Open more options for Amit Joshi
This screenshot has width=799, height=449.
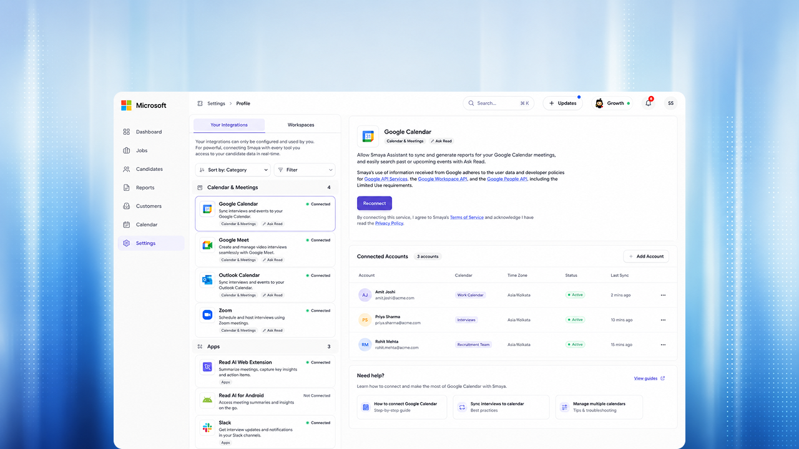[663, 295]
